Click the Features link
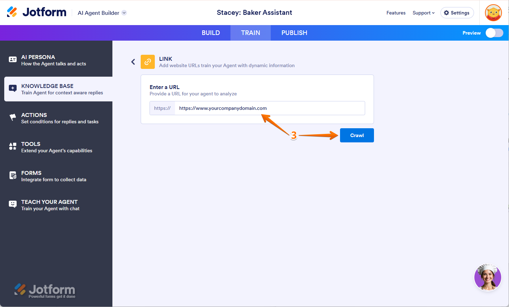509x307 pixels. pos(396,13)
